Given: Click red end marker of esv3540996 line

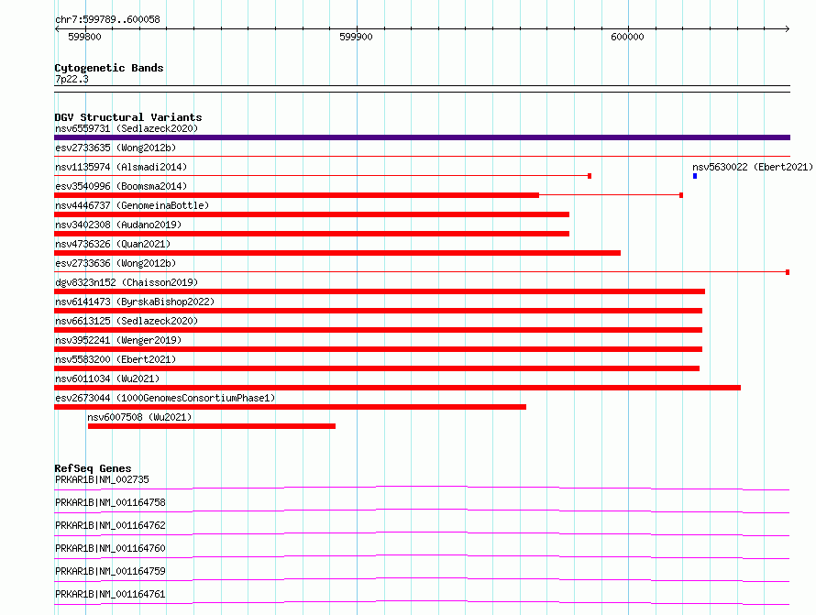Looking at the screenshot, I should point(680,195).
